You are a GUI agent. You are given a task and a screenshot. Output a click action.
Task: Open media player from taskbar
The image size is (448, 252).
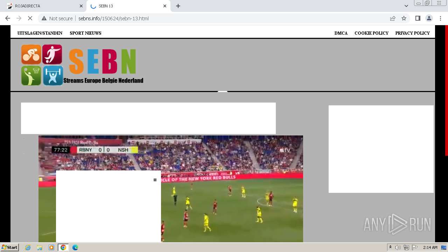coord(51,247)
